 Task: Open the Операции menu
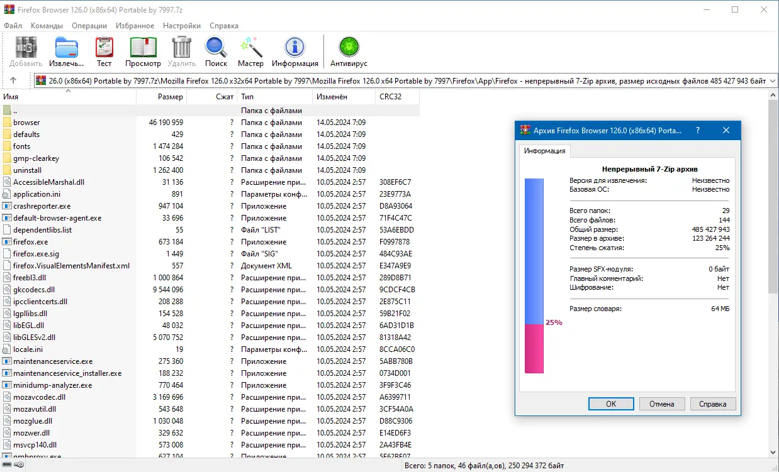pos(89,26)
